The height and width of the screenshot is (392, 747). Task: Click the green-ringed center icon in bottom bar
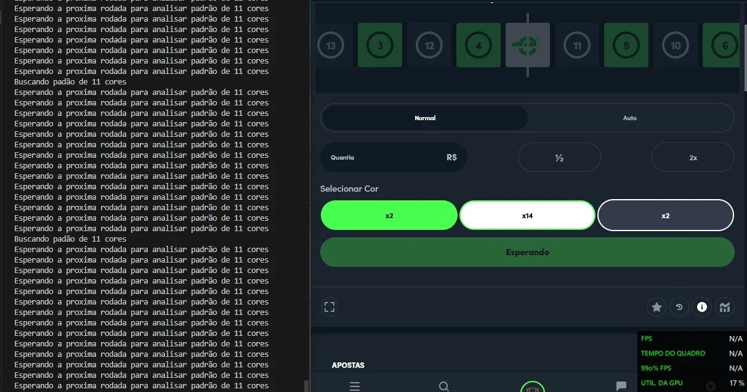533,387
